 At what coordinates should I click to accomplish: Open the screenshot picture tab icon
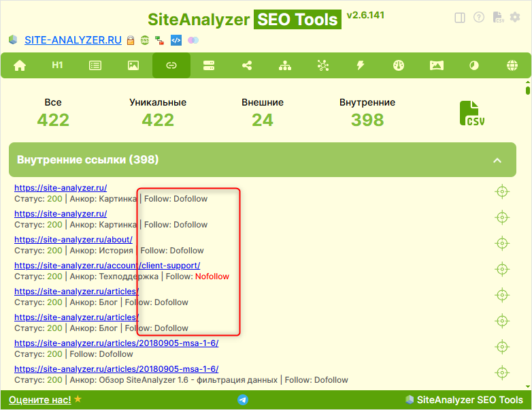click(436, 65)
